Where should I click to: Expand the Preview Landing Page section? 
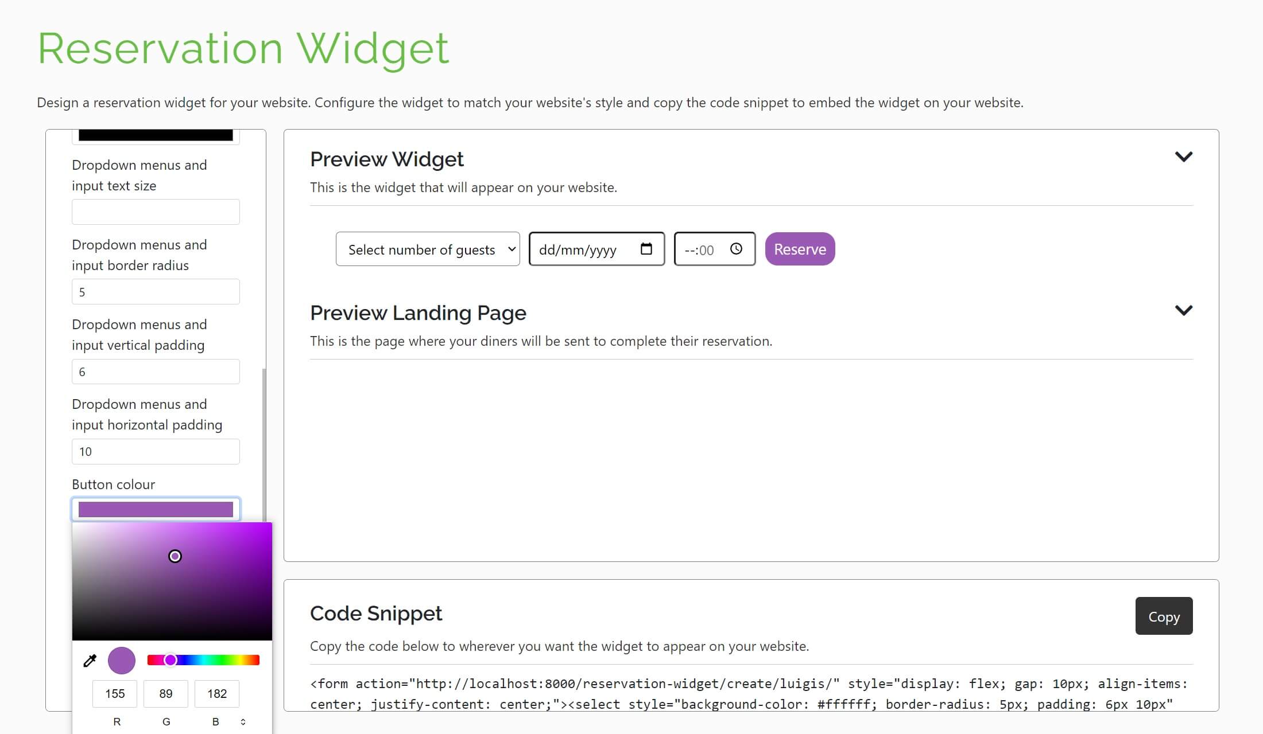pyautogui.click(x=1183, y=311)
